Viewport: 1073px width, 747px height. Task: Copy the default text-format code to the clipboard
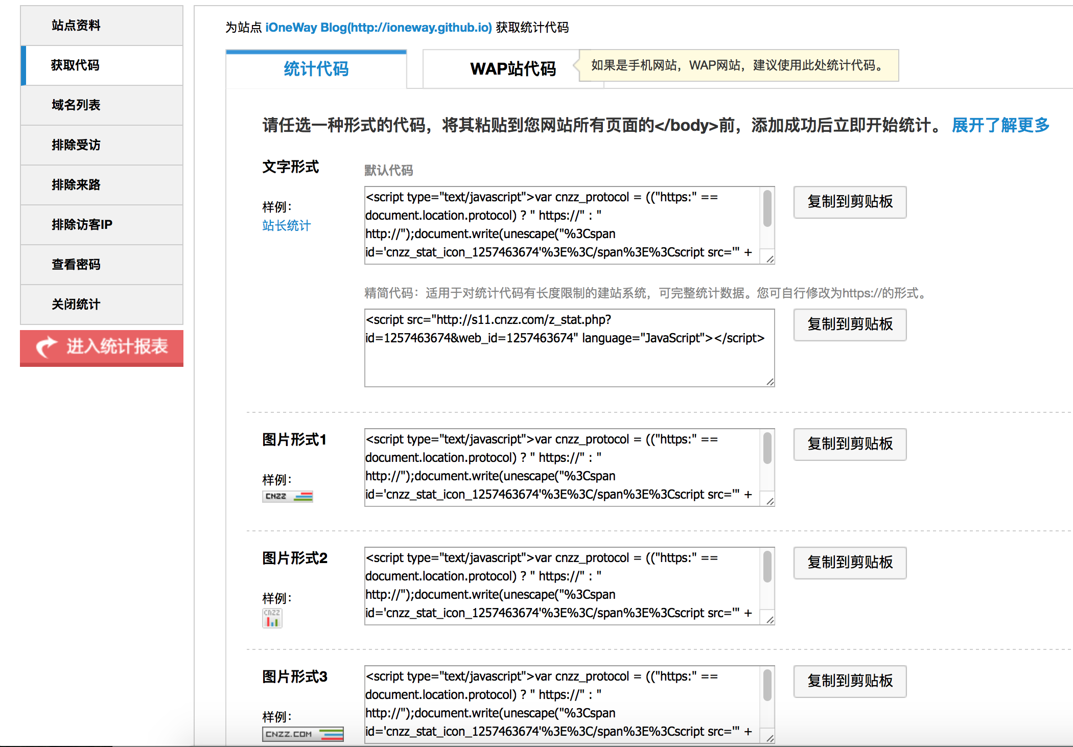click(849, 202)
